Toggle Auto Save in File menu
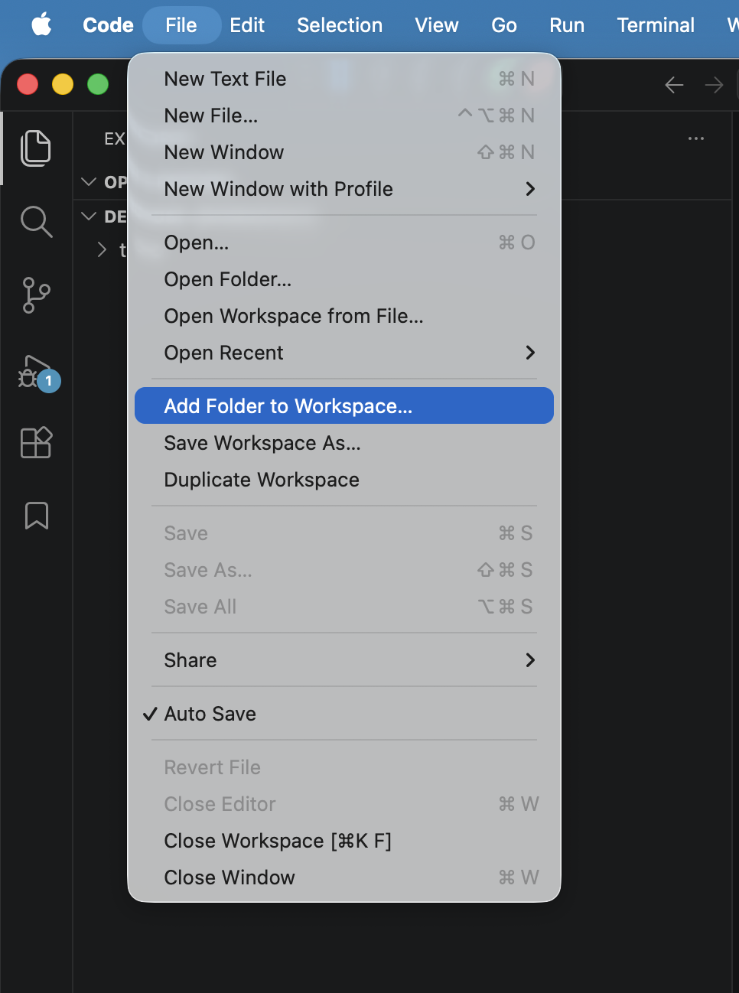This screenshot has width=739, height=993. [343, 714]
